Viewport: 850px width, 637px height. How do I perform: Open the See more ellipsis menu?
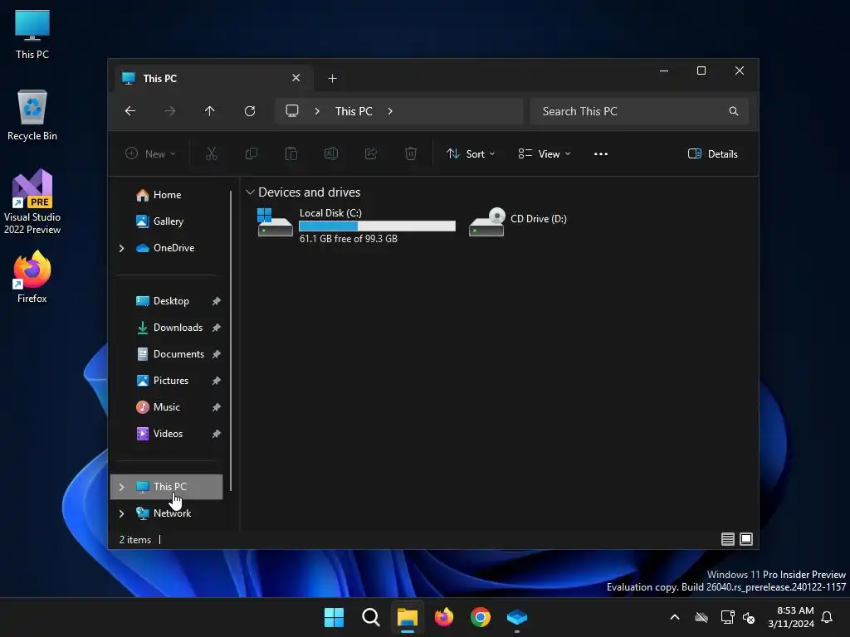coord(601,153)
